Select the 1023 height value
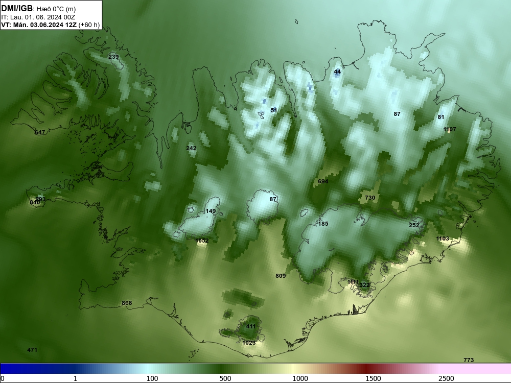This screenshot has width=511, height=383. tap(249, 343)
